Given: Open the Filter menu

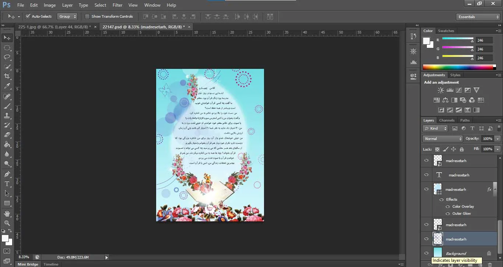Looking at the screenshot, I should coord(117,5).
